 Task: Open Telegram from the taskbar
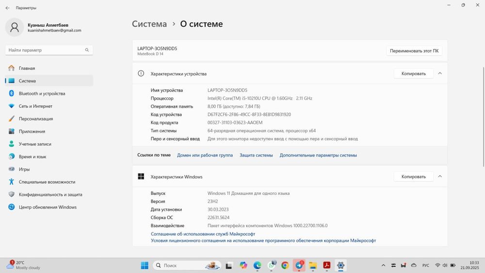pyautogui.click(x=299, y=265)
